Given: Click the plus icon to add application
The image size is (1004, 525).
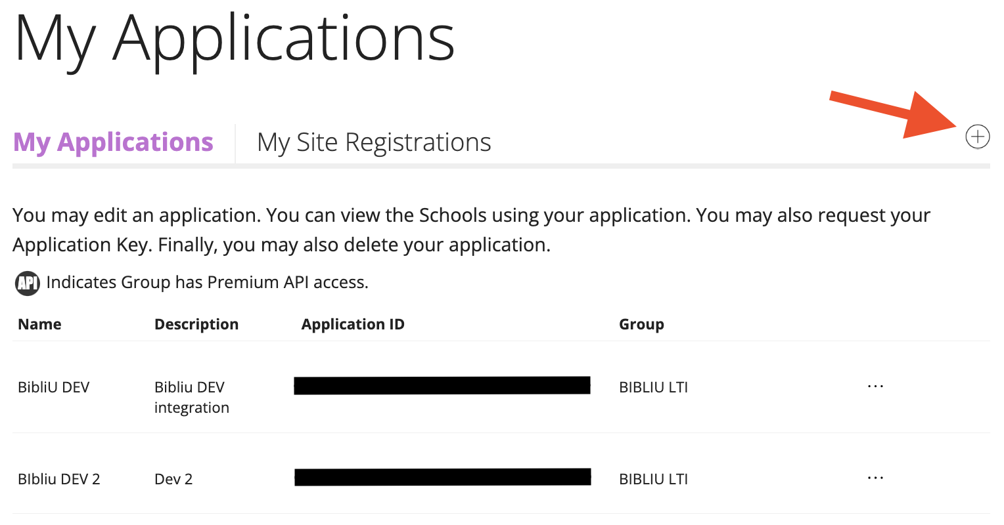Looking at the screenshot, I should pos(977,136).
